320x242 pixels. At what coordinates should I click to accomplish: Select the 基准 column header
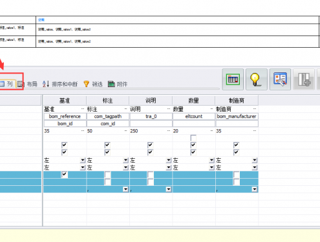coord(65,101)
